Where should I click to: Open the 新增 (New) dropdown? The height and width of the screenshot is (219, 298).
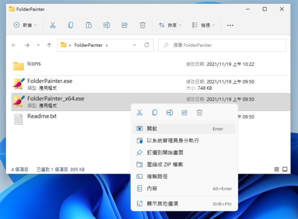25,25
